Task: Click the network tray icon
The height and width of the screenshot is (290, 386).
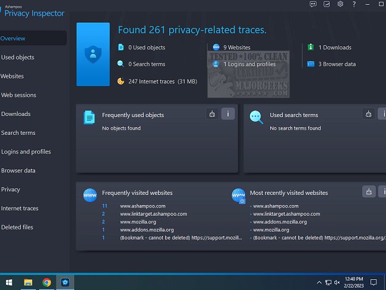Action: coord(328,282)
